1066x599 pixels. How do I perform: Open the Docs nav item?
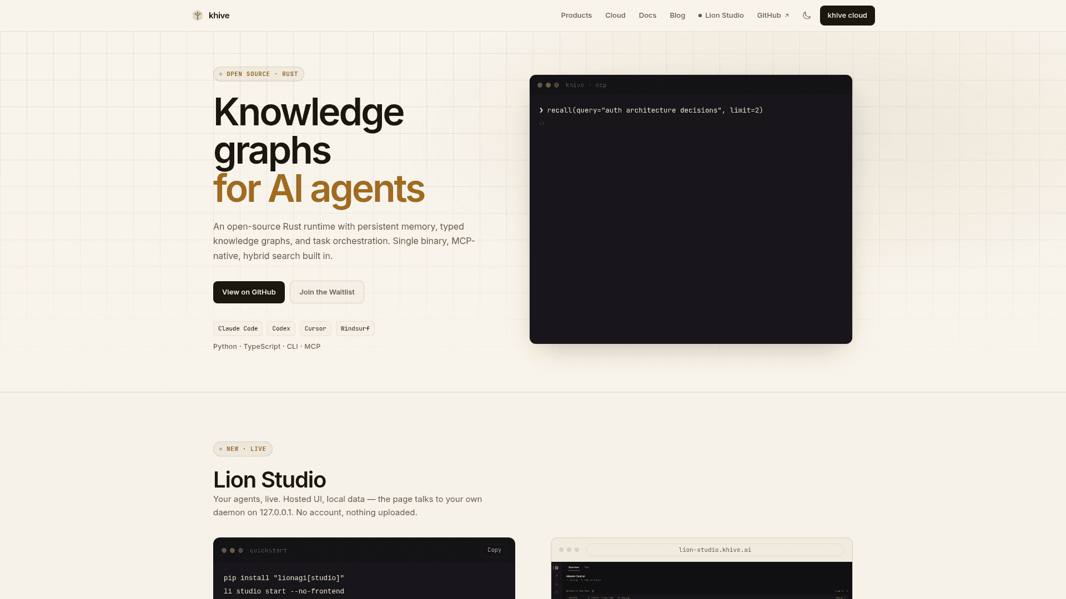tap(647, 16)
